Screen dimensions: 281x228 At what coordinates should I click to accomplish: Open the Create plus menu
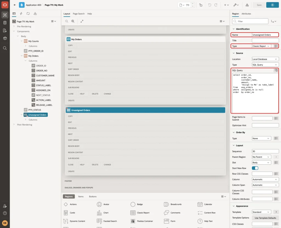226,5
